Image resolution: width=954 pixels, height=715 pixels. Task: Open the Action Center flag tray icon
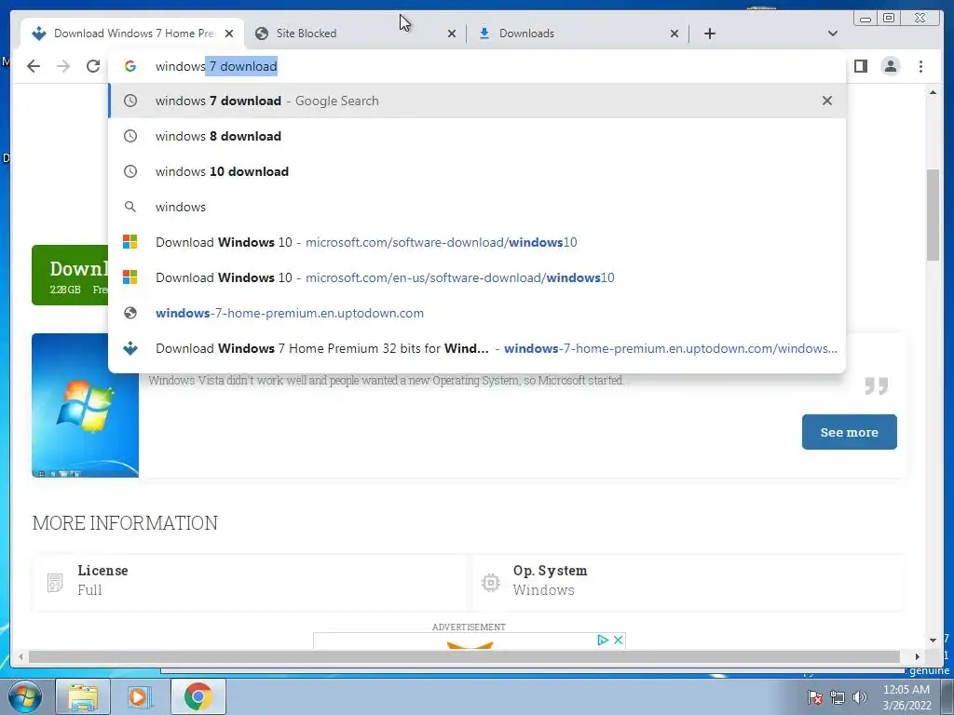(x=815, y=698)
